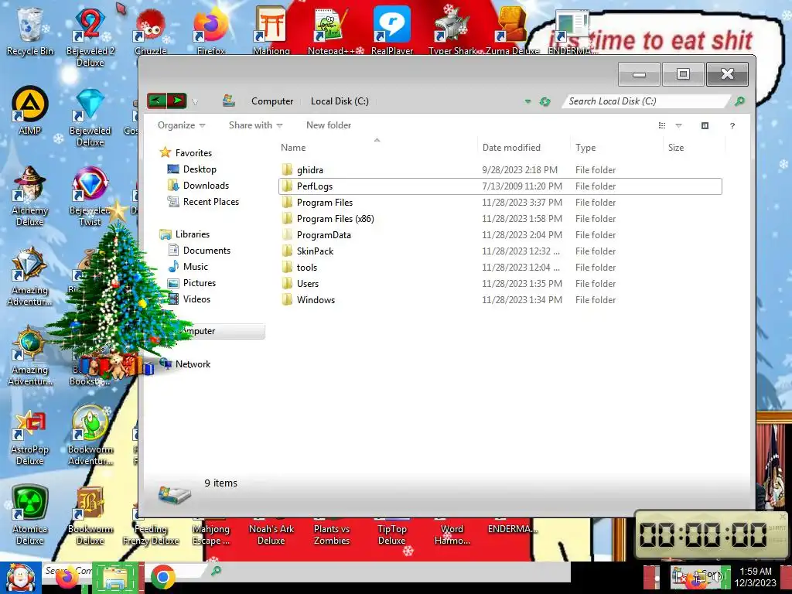This screenshot has height=594, width=792.
Task: Open the Chuzzle desktop shortcut
Action: coord(151,31)
